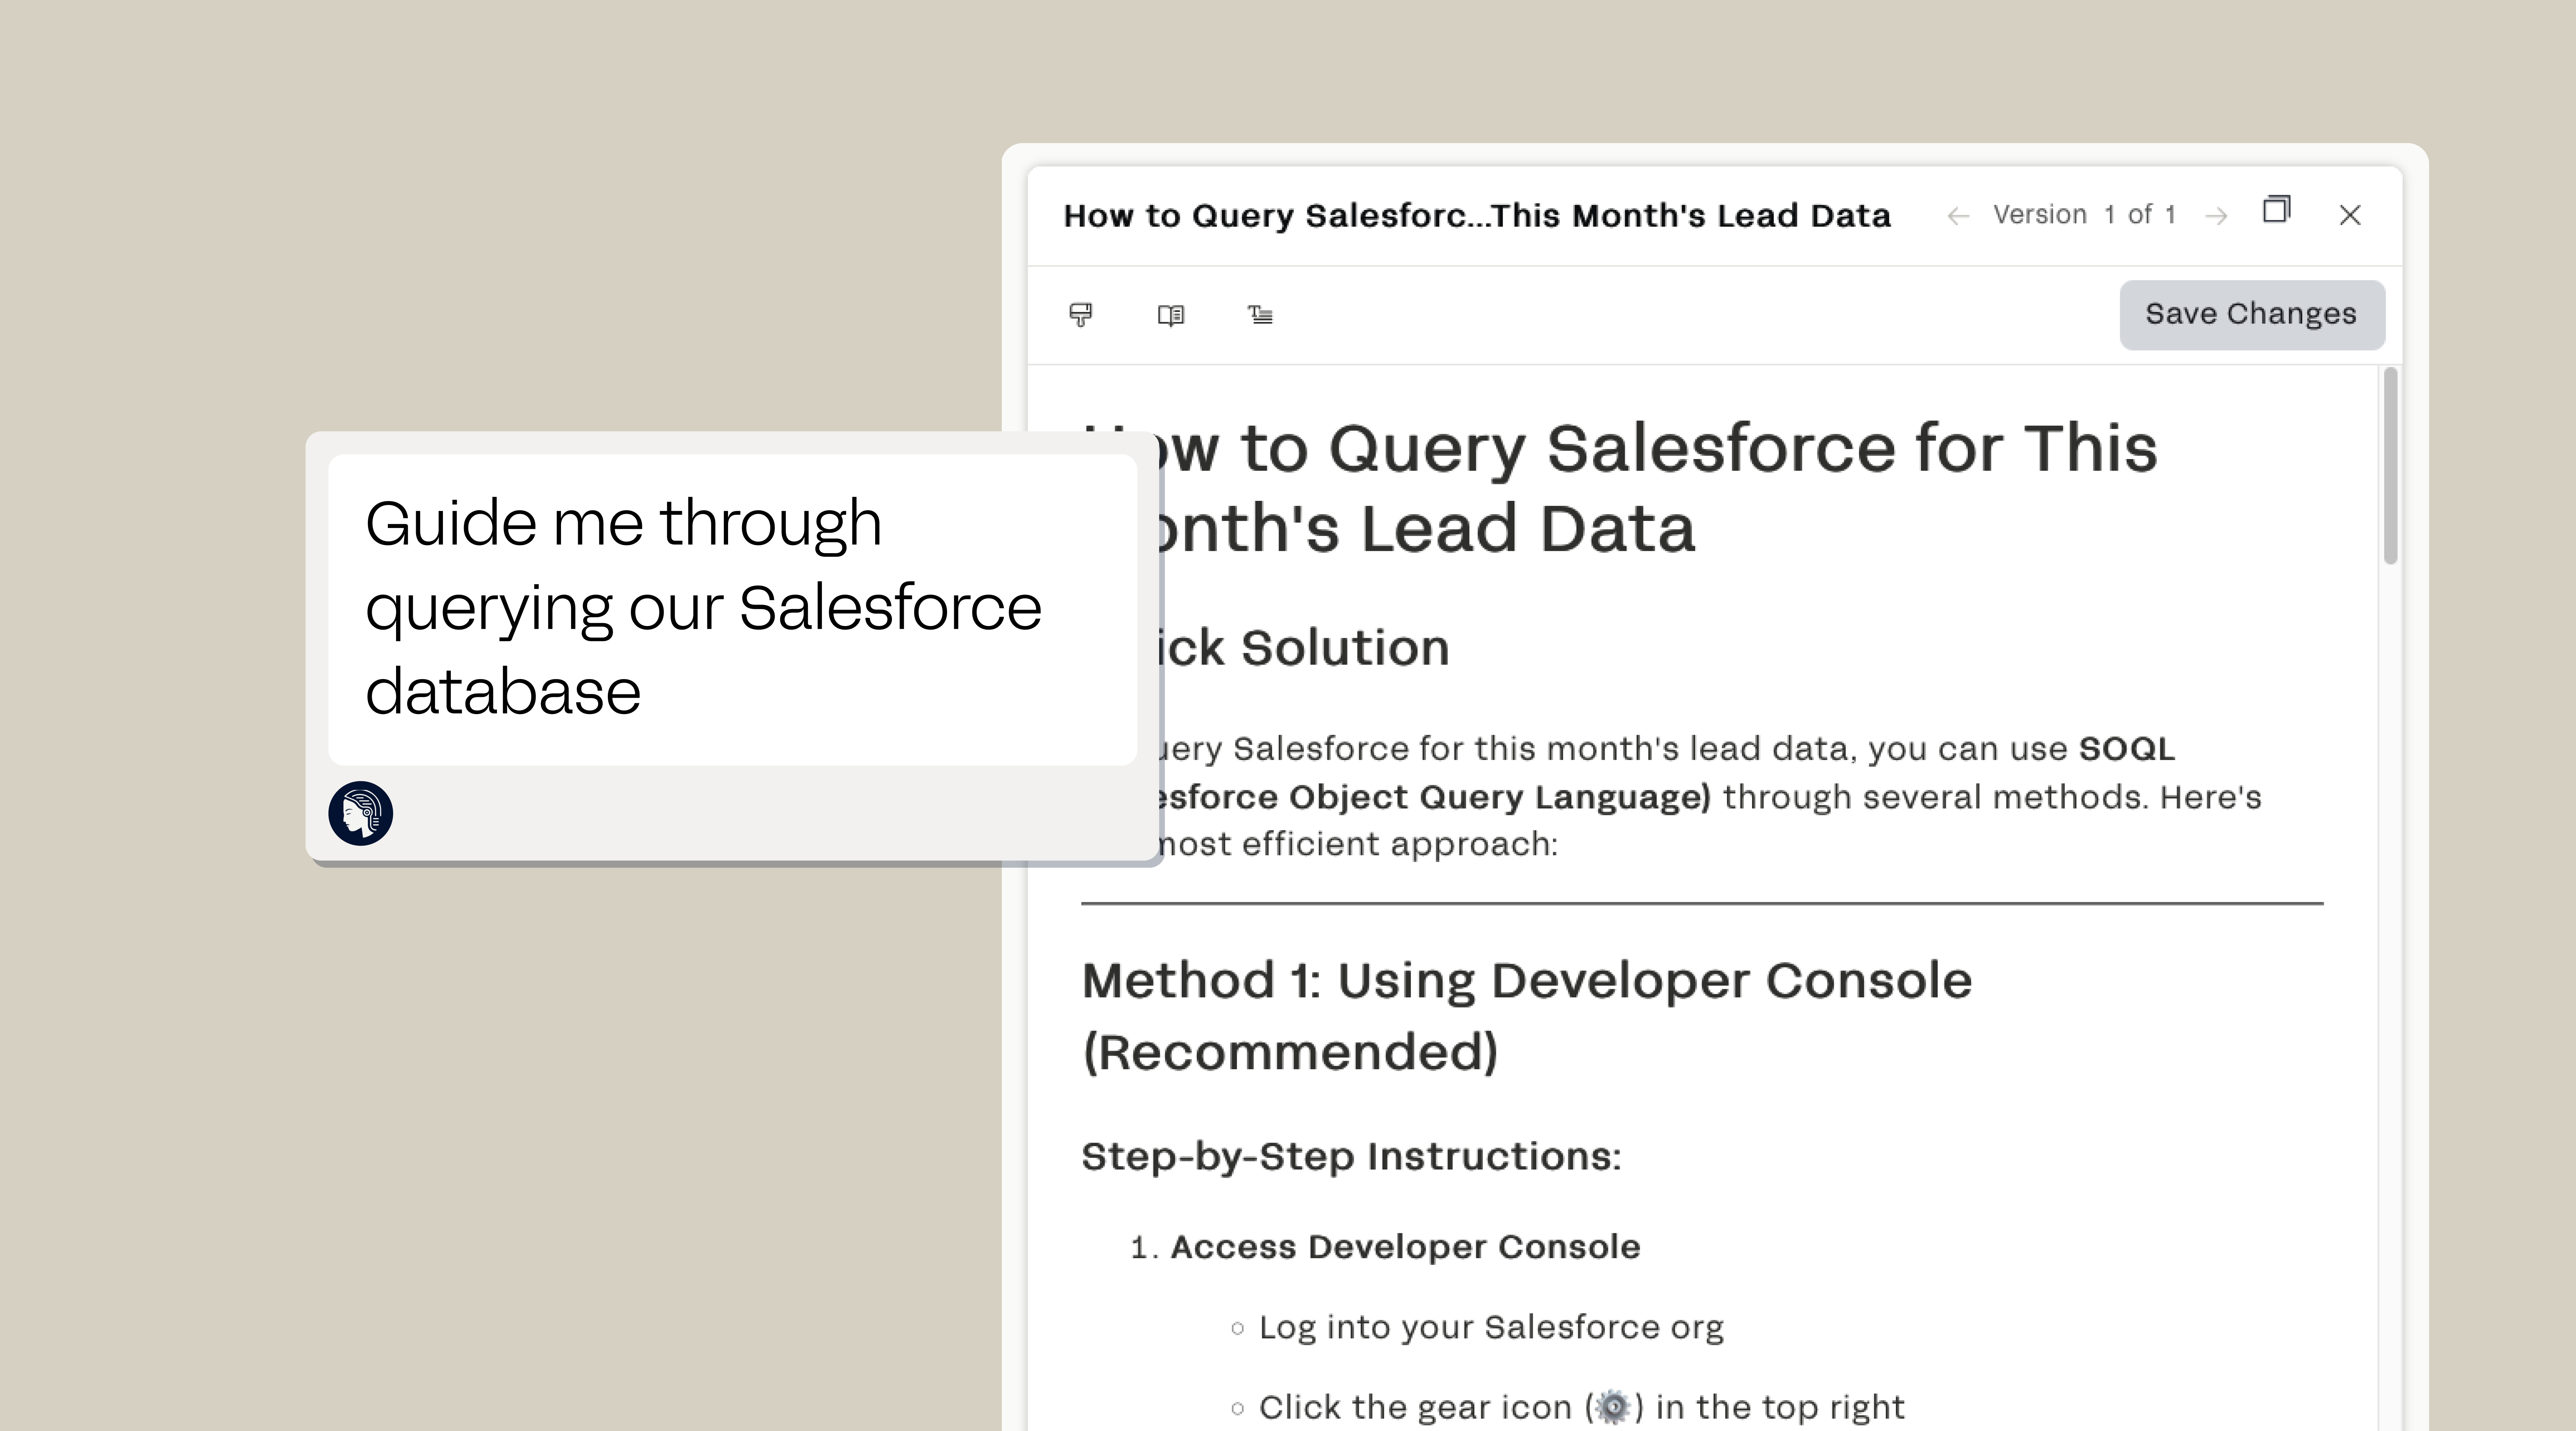Viewport: 2576px width, 1431px height.
Task: Click the document panel scrollbar
Action: click(2391, 466)
